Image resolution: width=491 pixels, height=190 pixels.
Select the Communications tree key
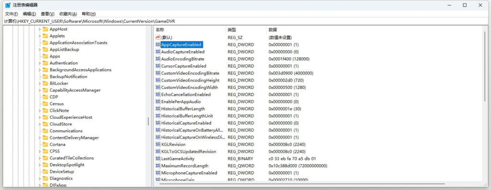click(x=66, y=131)
